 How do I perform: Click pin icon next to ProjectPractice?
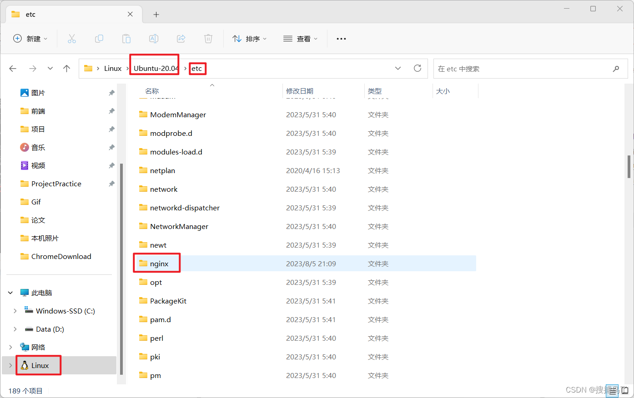click(x=111, y=184)
